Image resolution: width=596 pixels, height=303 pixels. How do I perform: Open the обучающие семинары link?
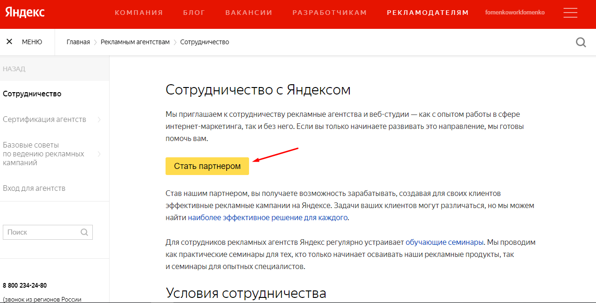(x=444, y=242)
